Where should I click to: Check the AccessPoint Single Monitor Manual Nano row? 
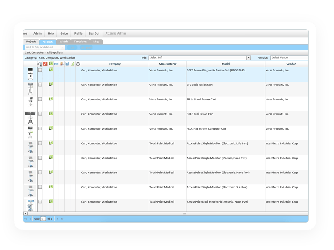point(40,158)
